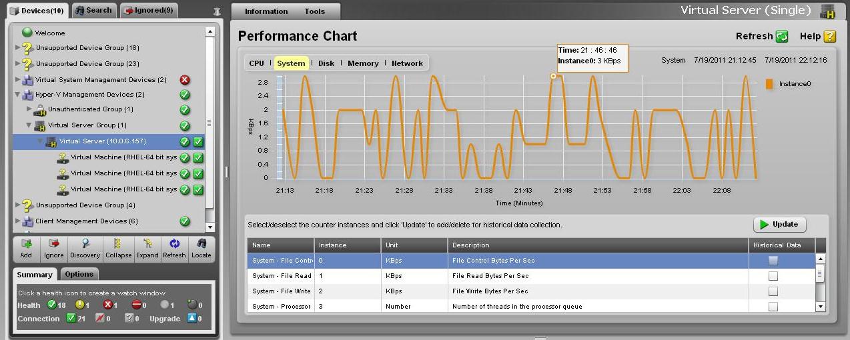
Task: Click the highlighted chart data point at 21:46:46
Action: [553, 76]
